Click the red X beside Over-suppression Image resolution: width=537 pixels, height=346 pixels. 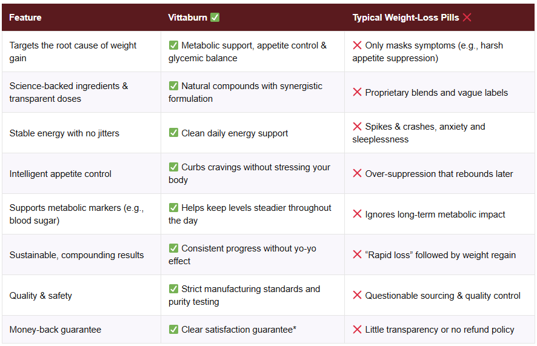point(358,174)
